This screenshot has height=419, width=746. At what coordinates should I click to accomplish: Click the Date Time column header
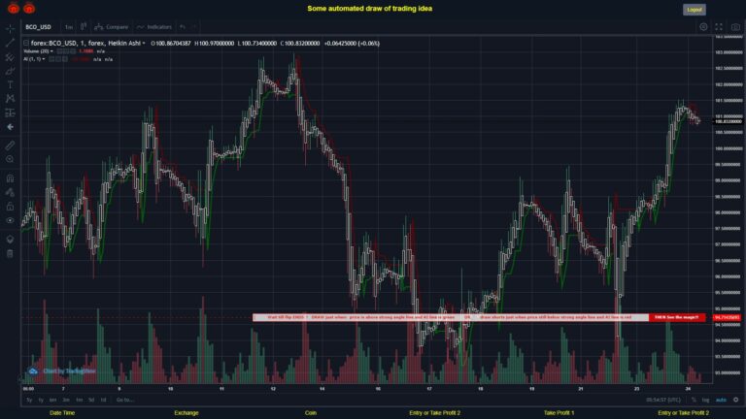point(62,413)
